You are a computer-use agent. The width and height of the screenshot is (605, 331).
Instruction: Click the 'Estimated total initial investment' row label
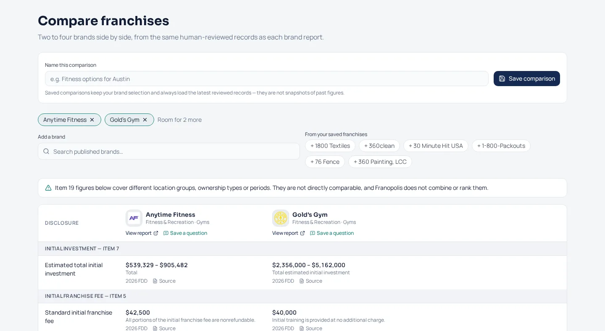(x=74, y=269)
